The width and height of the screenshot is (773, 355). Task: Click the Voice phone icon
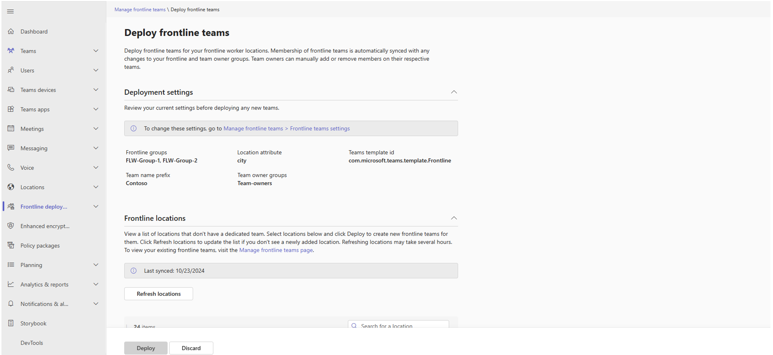coord(11,167)
